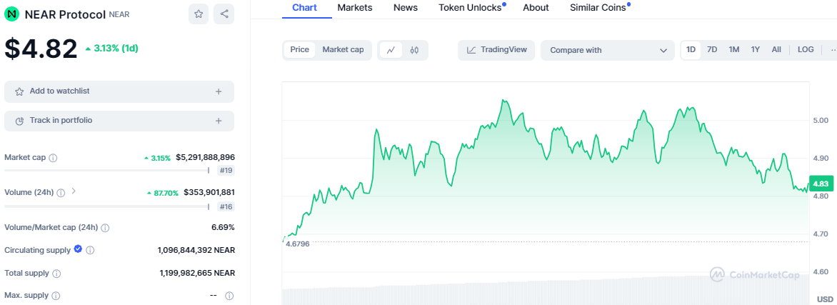837x305 pixels.
Task: Click the Volume rank progress bar
Action: point(106,206)
